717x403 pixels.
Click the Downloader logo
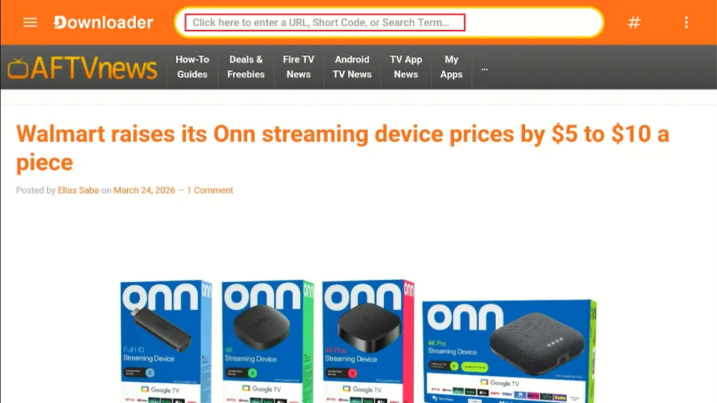click(103, 22)
